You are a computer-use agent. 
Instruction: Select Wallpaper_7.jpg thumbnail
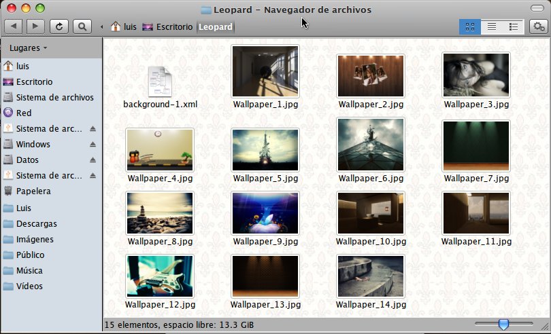click(476, 146)
